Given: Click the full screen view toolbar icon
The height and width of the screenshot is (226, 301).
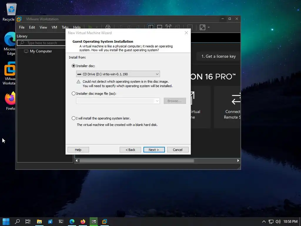Looking at the screenshot, I should click(x=168, y=27).
